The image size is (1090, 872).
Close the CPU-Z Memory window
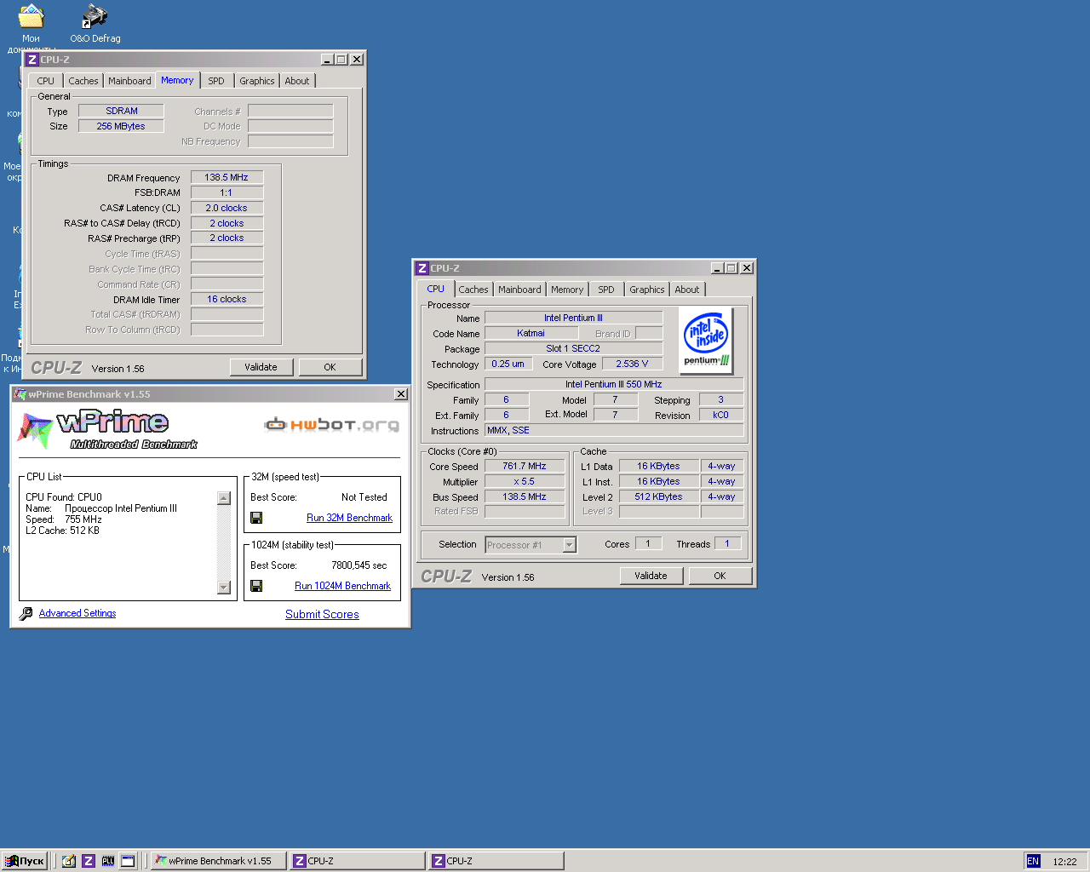pyautogui.click(x=357, y=60)
